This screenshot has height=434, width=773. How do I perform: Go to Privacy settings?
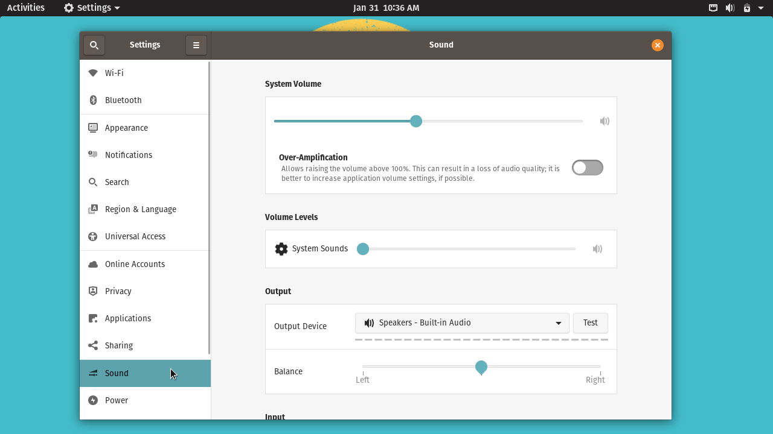point(118,291)
